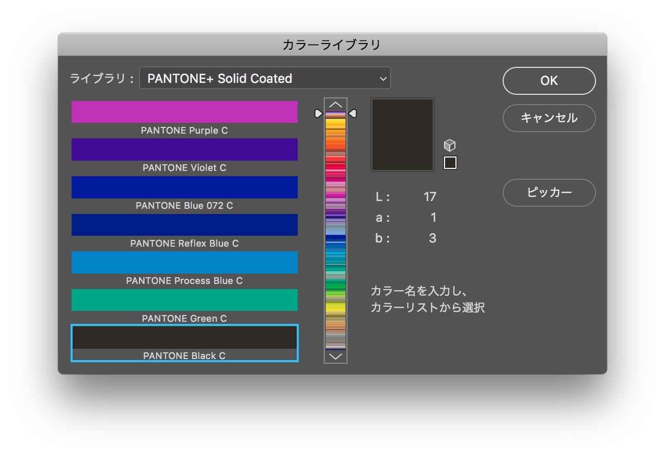
Task: Click the a value 1
Action: (434, 218)
